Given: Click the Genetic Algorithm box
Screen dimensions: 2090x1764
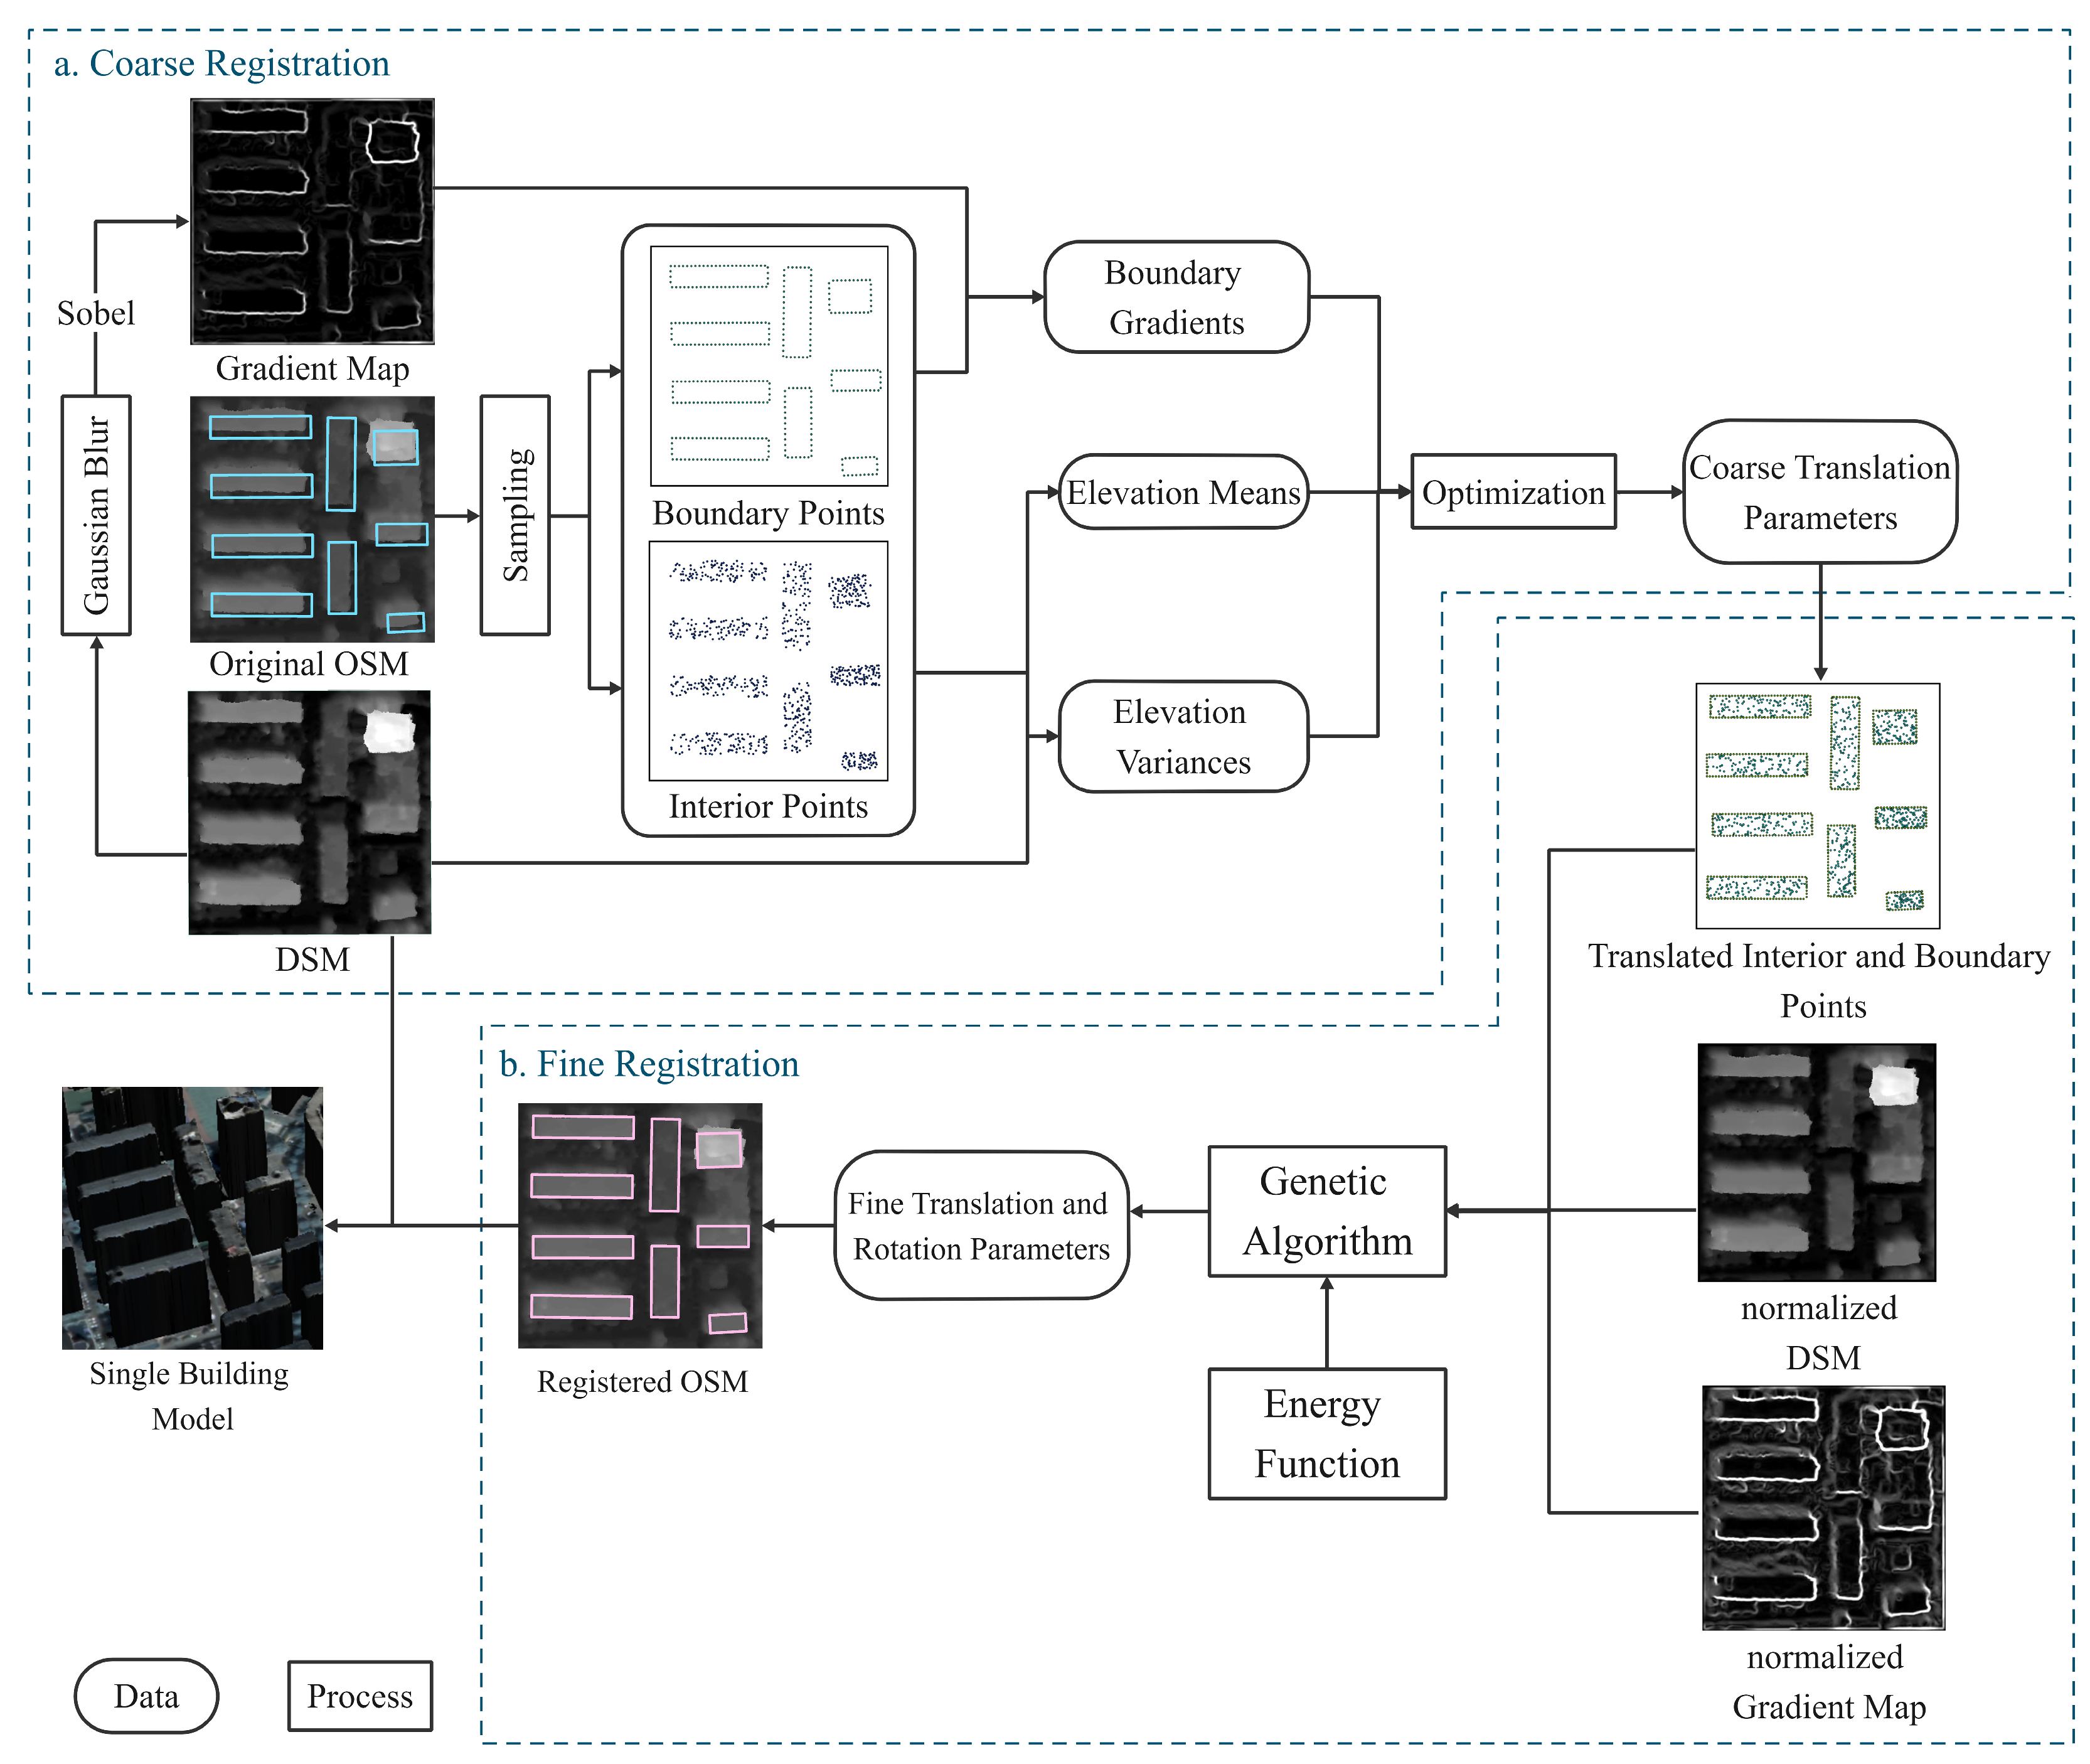Looking at the screenshot, I should pyautogui.click(x=1326, y=1211).
